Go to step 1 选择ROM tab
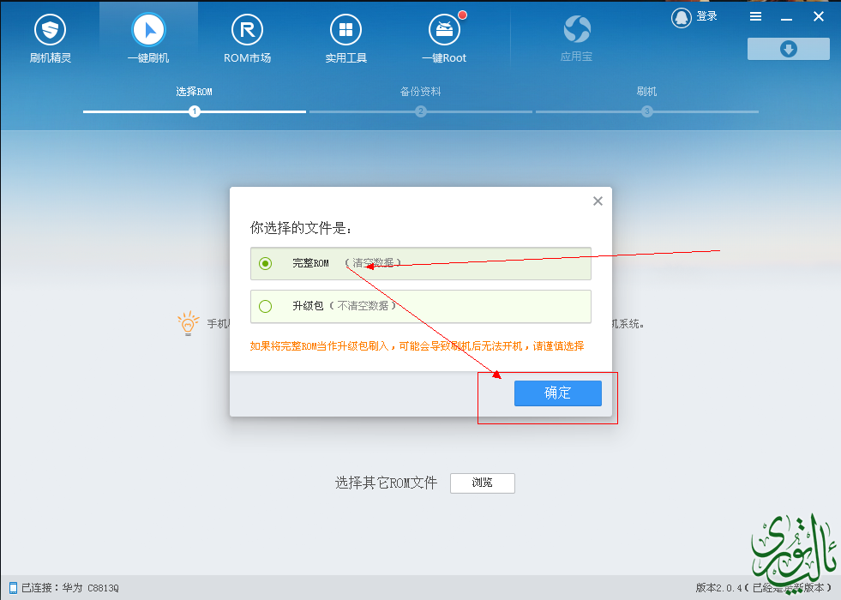The width and height of the screenshot is (841, 600). click(194, 92)
